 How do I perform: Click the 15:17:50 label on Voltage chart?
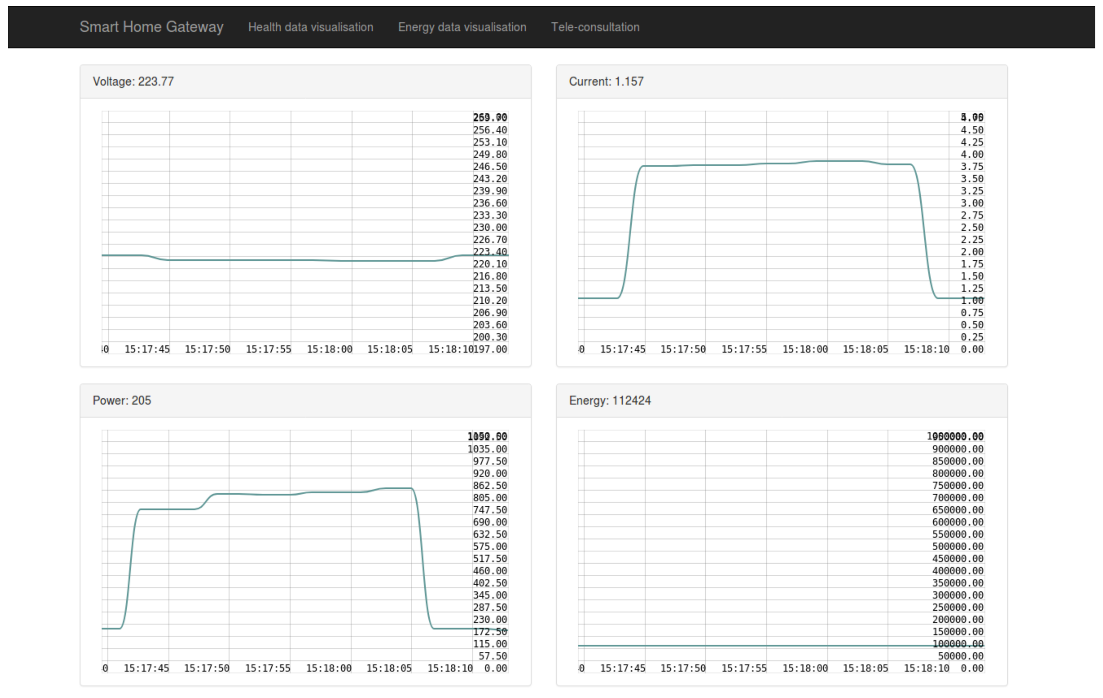pyautogui.click(x=207, y=349)
